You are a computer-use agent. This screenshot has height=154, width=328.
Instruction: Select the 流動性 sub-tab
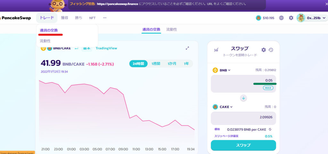coord(172,29)
